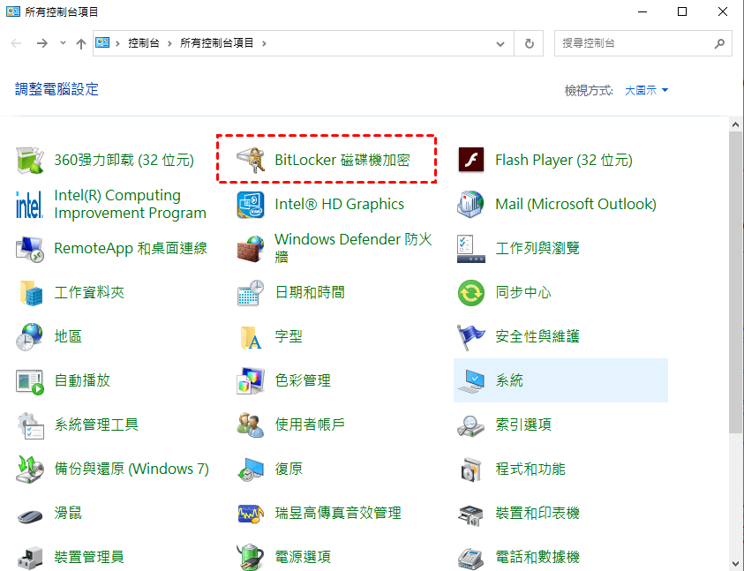
Task: Open 同步中心 green sync icon
Action: pyautogui.click(x=470, y=293)
